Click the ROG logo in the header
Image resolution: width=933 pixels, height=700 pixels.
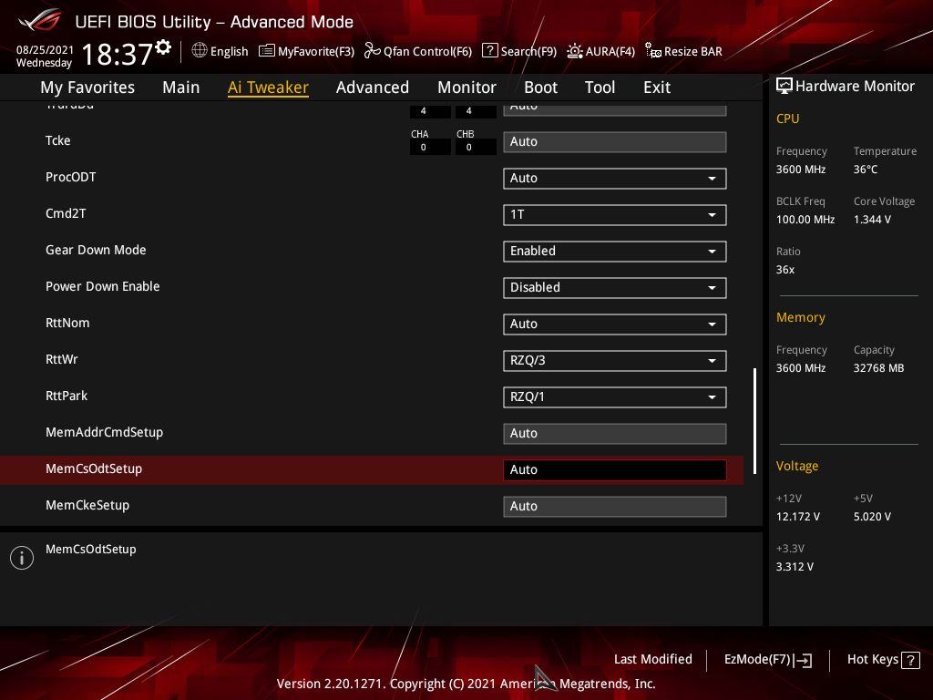[40, 20]
